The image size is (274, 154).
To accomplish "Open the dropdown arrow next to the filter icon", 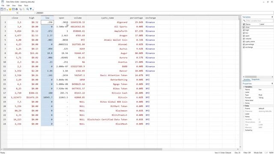I will pyautogui.click(x=33, y=9).
